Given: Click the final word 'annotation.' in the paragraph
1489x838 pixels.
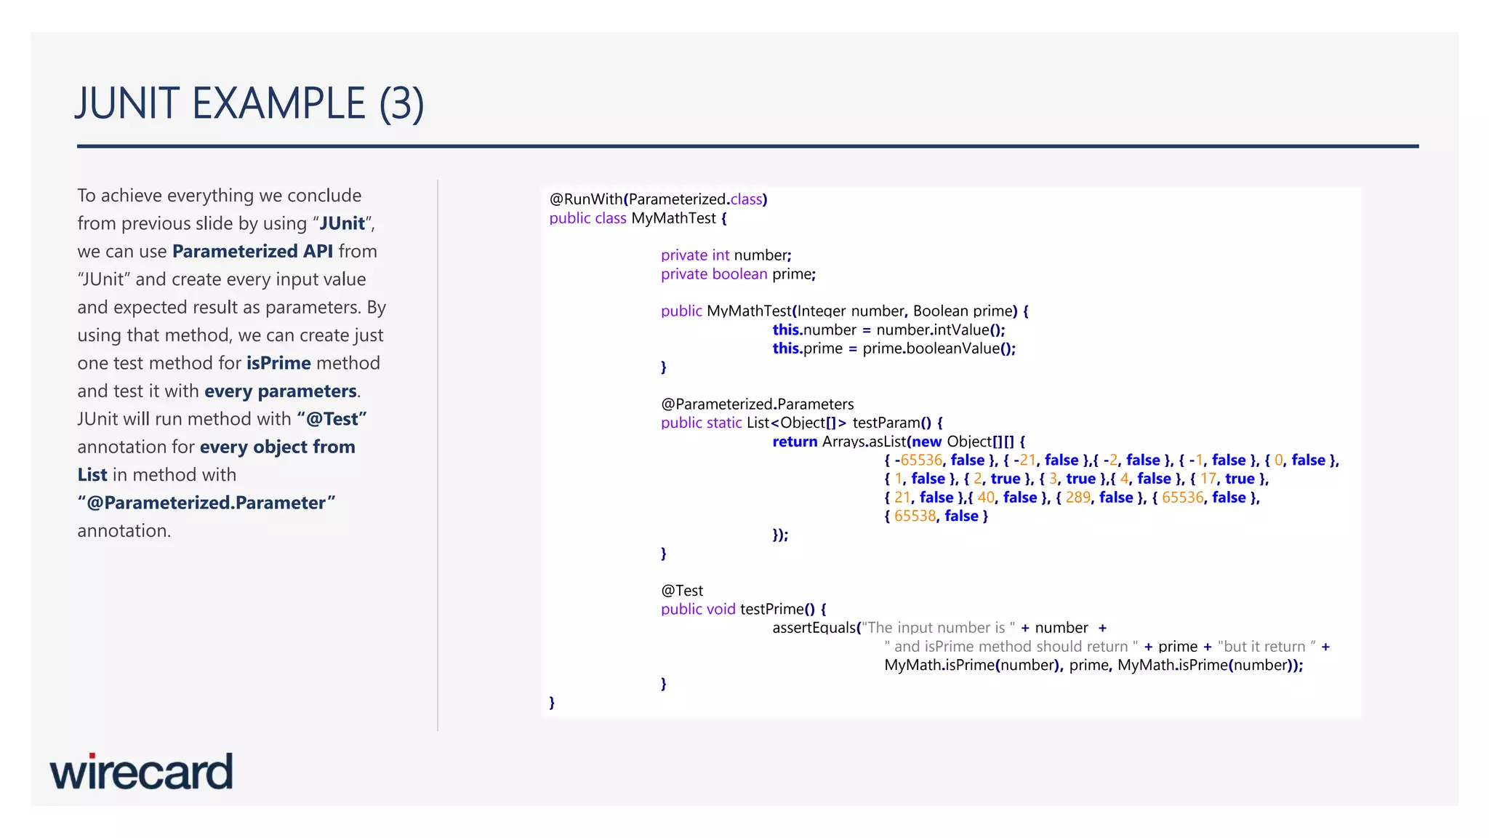Looking at the screenshot, I should tap(124, 531).
